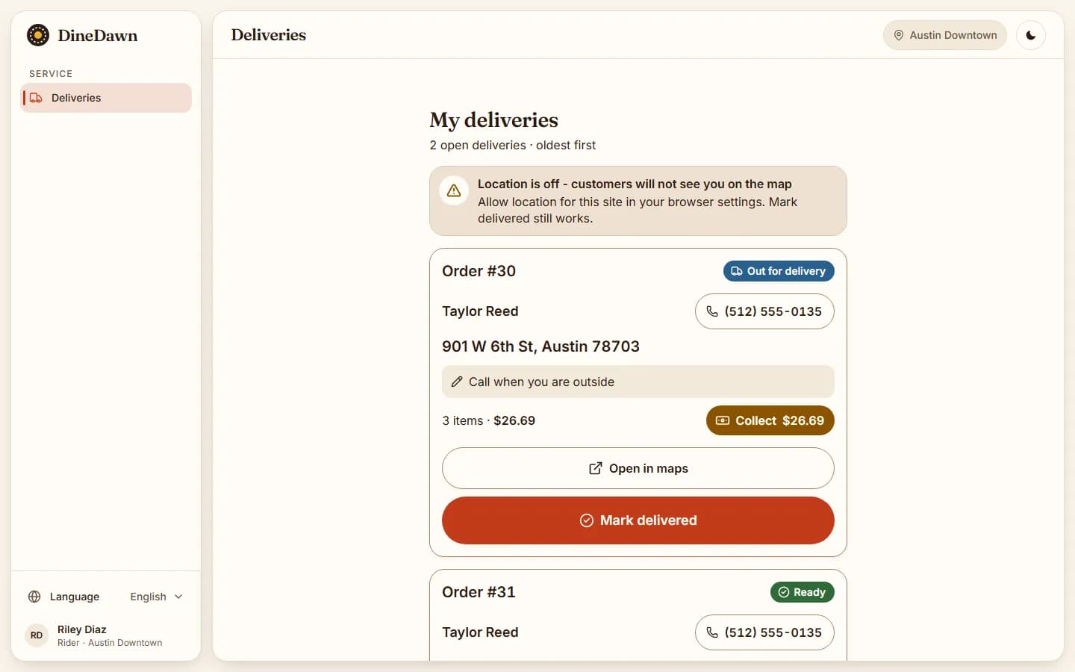Viewport: 1075px width, 672px height.
Task: Click the external link icon in Open in maps
Action: (596, 468)
